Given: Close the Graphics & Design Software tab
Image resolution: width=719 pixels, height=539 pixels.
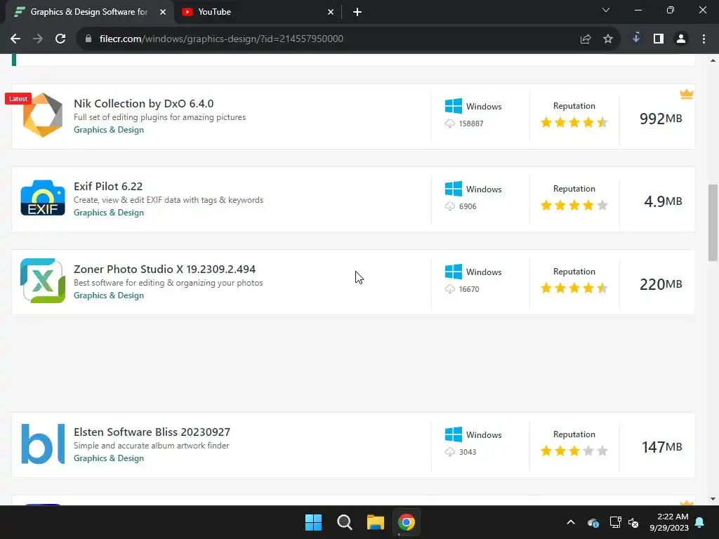Looking at the screenshot, I should 163,12.
